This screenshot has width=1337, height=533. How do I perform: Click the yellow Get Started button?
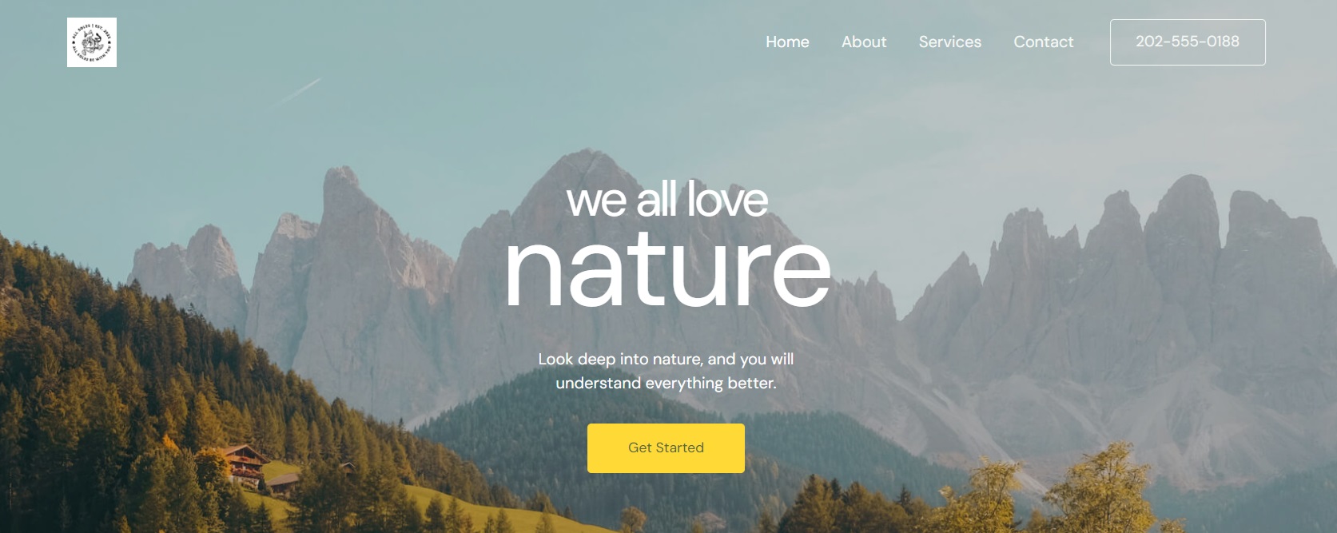[666, 448]
